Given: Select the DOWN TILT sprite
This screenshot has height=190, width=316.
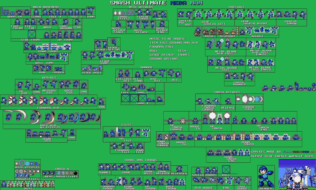Looking at the screenshot, I should tap(140, 146).
